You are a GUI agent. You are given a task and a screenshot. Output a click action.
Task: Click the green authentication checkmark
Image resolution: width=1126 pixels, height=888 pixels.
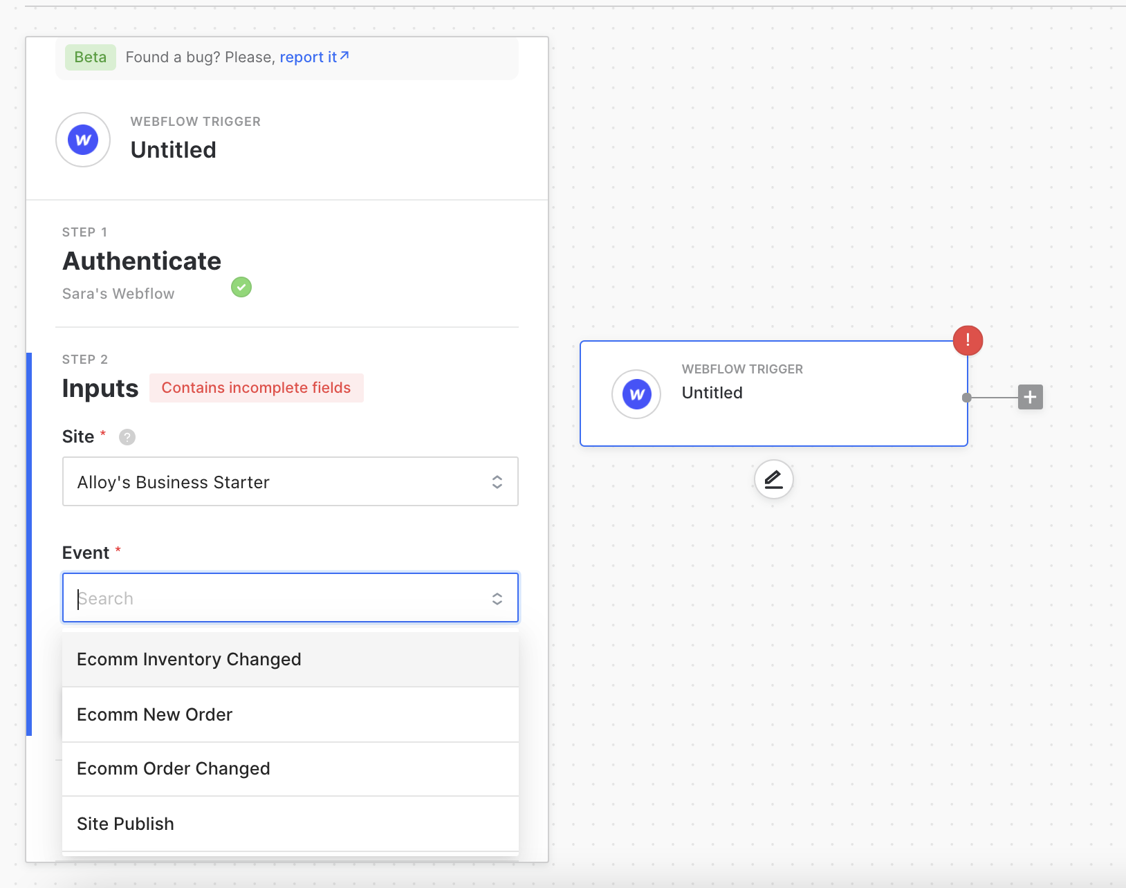click(241, 287)
